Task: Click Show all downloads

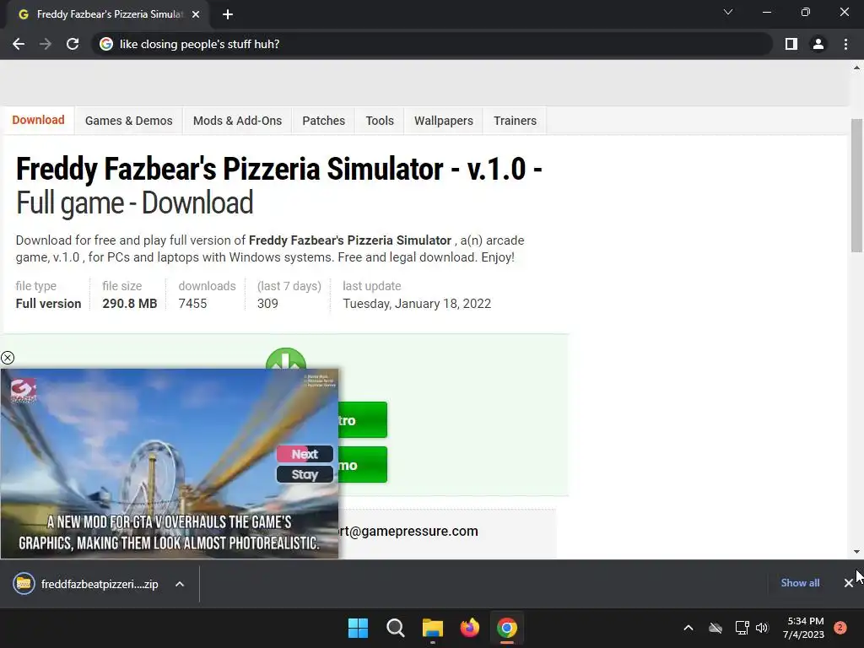Action: 800,583
